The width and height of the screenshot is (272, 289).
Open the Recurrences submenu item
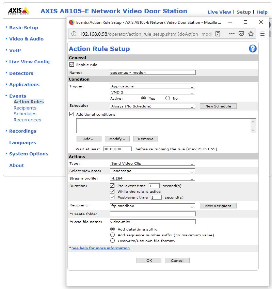27,120
